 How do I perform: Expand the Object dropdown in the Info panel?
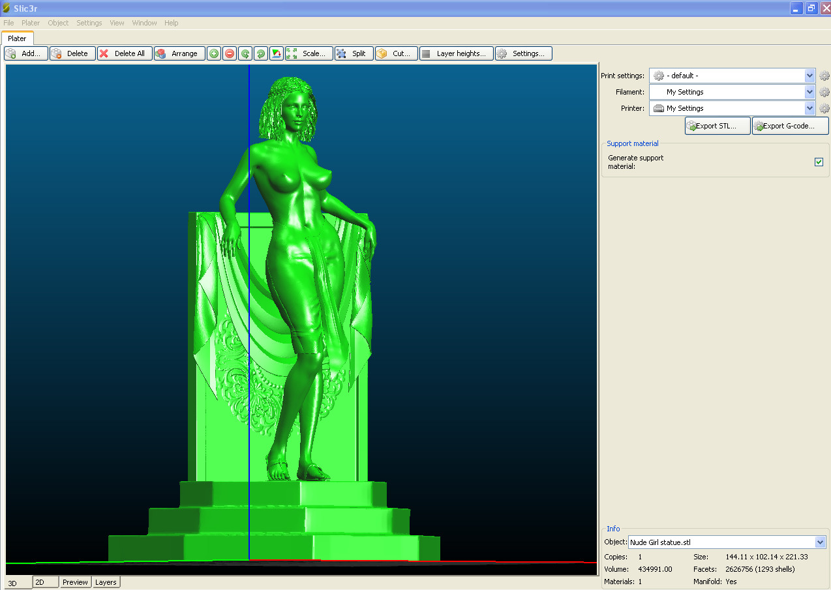(820, 542)
